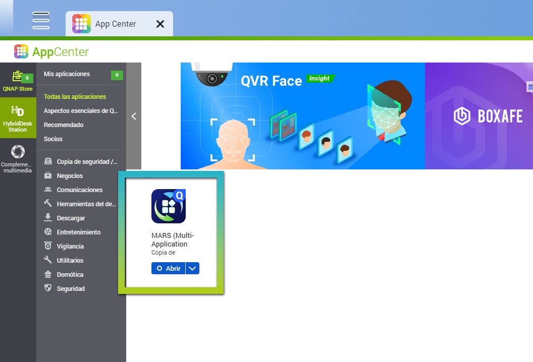Select Complementos multimedia source
Image resolution: width=533 pixels, height=362 pixels.
coord(18,159)
